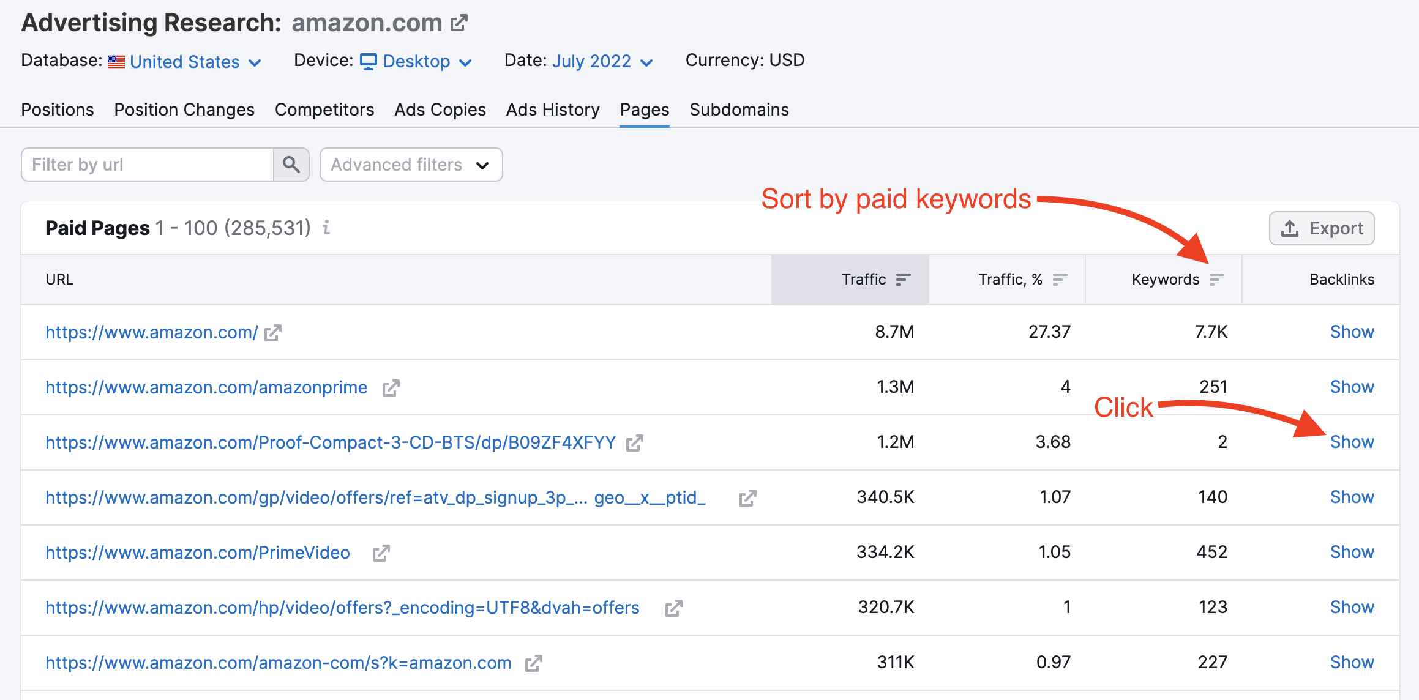Open the hp/video/offers URL link
The height and width of the screenshot is (700, 1419).
[342, 608]
